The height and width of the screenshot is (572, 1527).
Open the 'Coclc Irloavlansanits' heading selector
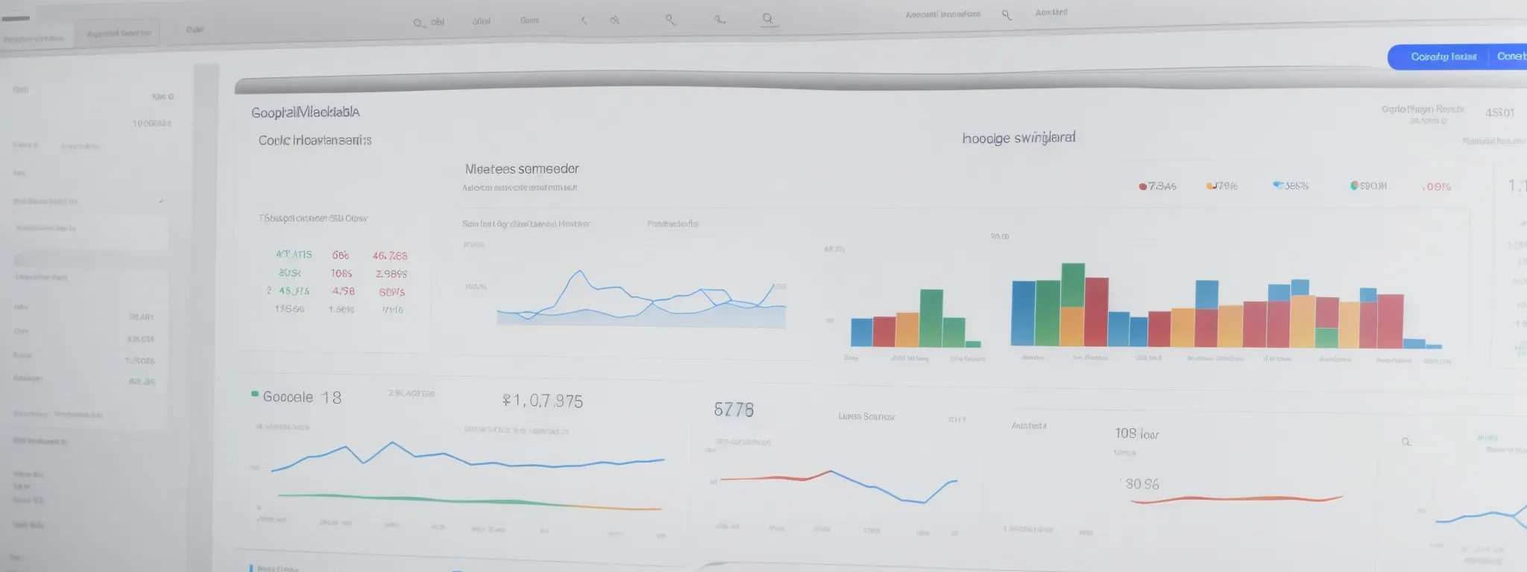(x=315, y=140)
